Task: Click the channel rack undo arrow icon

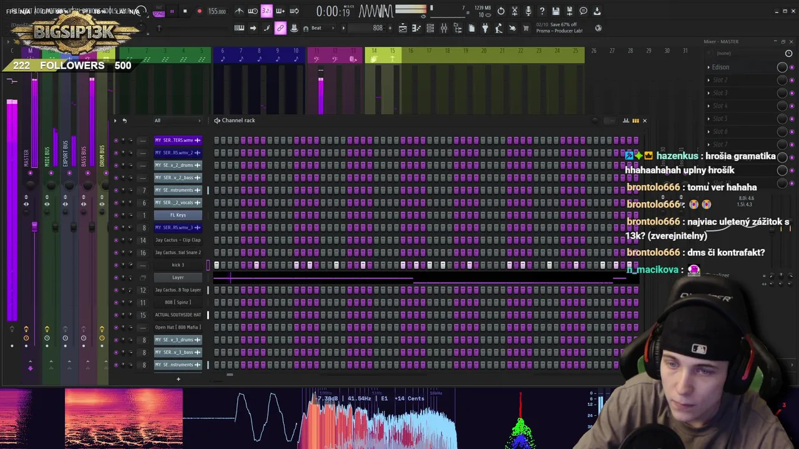Action: click(124, 120)
